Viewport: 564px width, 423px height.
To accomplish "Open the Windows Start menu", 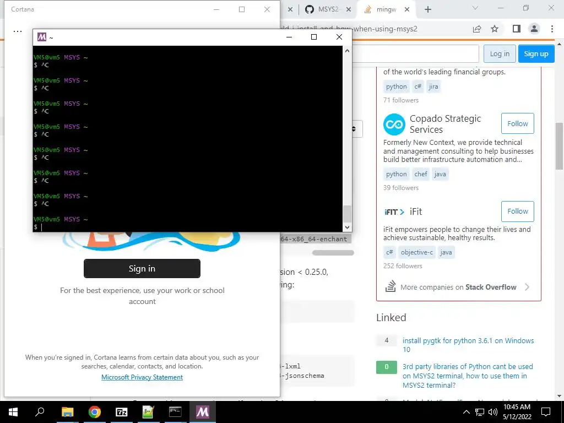I will coord(13,412).
